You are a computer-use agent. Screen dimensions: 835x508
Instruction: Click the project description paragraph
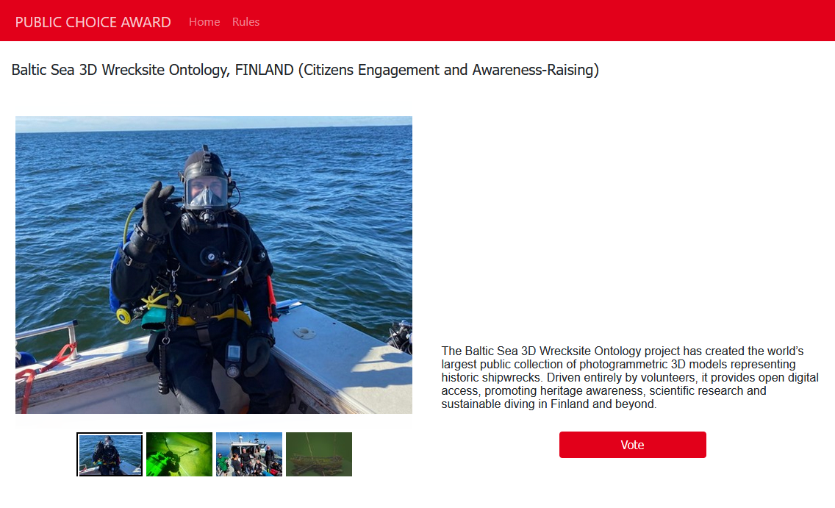pos(630,378)
